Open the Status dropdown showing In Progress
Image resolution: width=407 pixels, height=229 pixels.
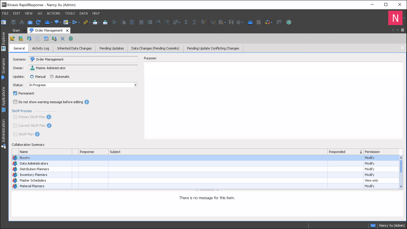coord(83,85)
